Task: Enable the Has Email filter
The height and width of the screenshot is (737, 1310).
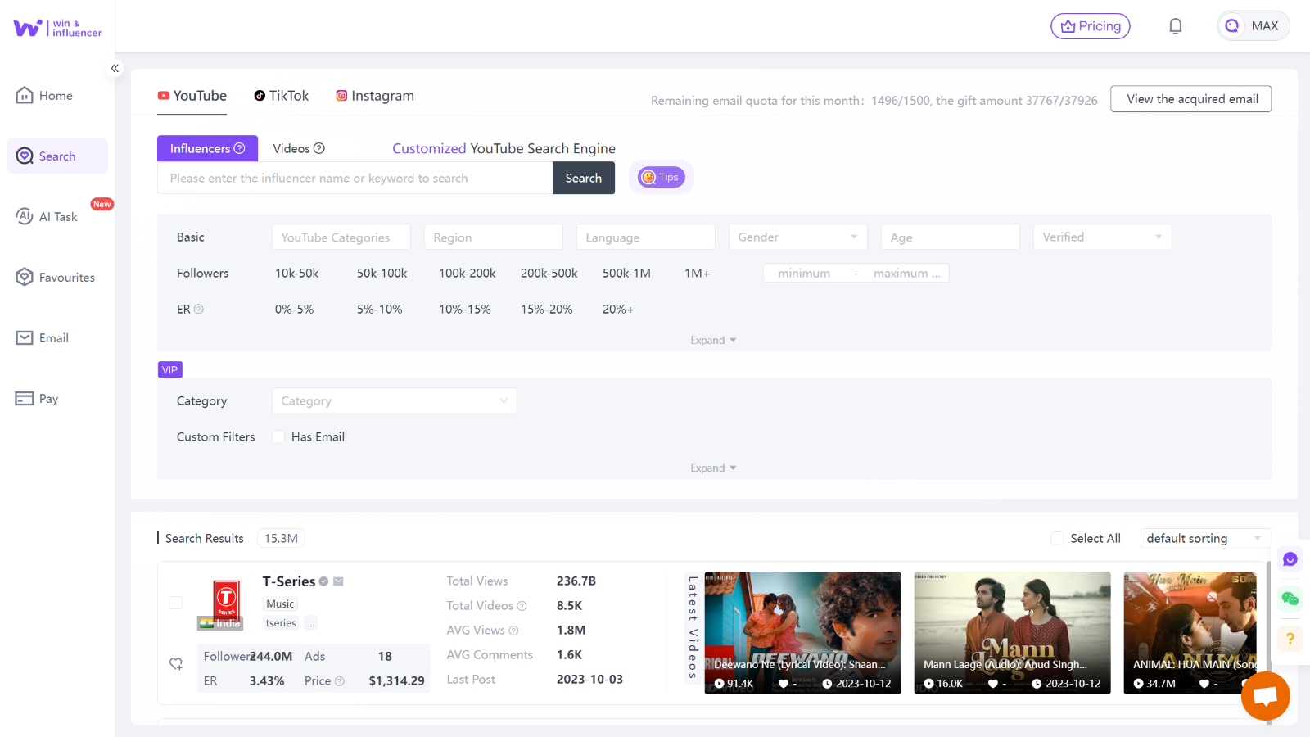Action: tap(278, 436)
